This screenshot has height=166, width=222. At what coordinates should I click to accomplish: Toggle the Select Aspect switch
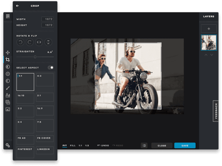(x=51, y=68)
